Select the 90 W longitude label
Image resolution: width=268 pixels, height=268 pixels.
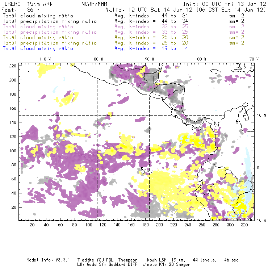pos(150,59)
